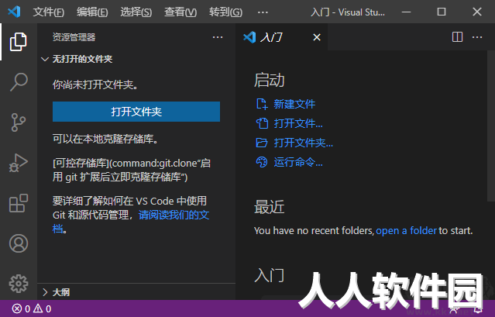The width and height of the screenshot is (495, 317).
Task: Maximize the Visual Studio Code window
Action: (x=442, y=12)
